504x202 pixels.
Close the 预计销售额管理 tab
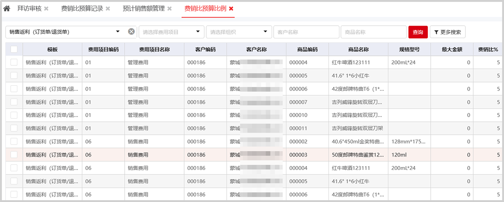click(170, 9)
